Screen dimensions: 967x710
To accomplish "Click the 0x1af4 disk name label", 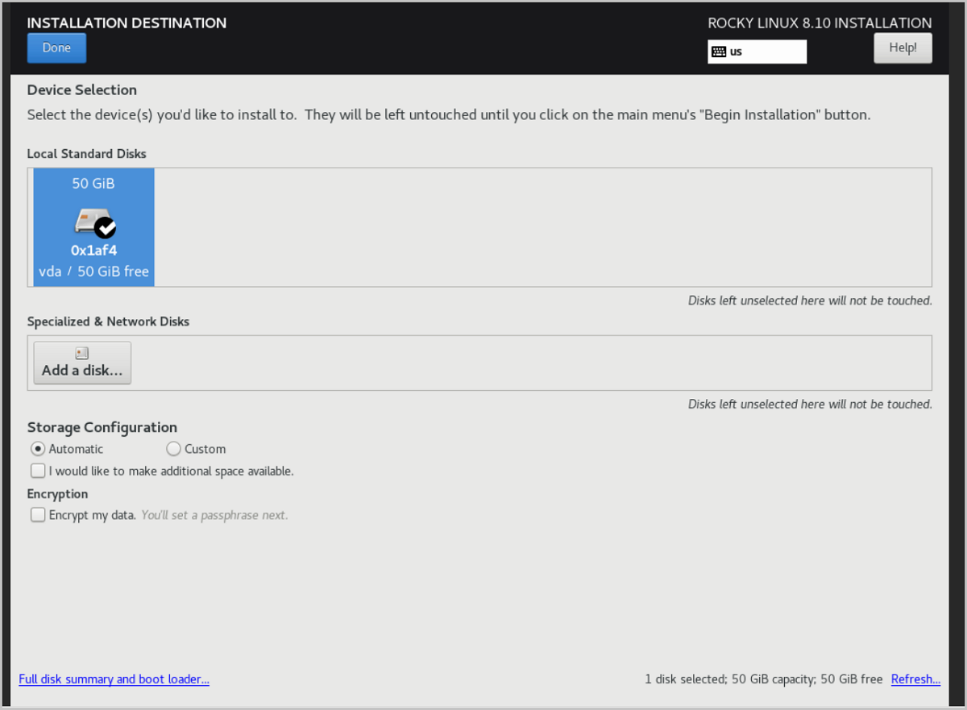I will pyautogui.click(x=93, y=251).
